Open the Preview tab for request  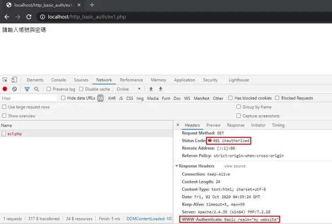tap(213, 125)
